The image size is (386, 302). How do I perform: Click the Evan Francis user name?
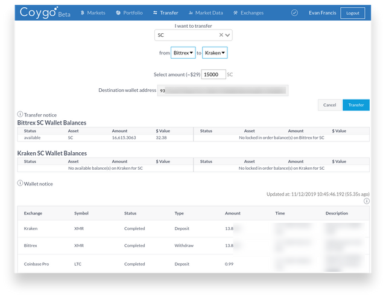pos(322,13)
